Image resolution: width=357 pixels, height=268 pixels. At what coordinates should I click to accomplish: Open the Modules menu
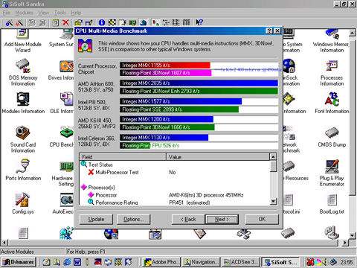coord(25,13)
